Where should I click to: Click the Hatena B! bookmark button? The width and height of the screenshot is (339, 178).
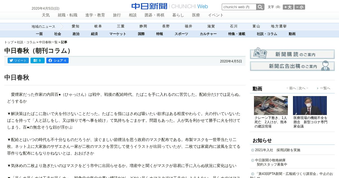click(x=38, y=60)
